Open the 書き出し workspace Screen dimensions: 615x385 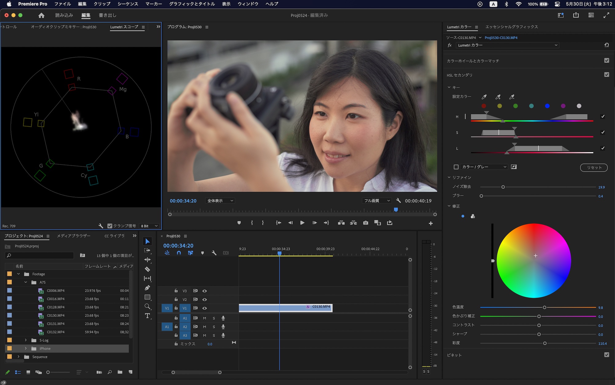pos(108,15)
